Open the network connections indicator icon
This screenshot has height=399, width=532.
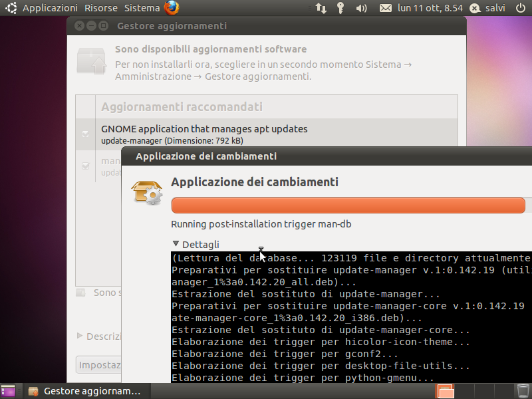click(x=321, y=8)
